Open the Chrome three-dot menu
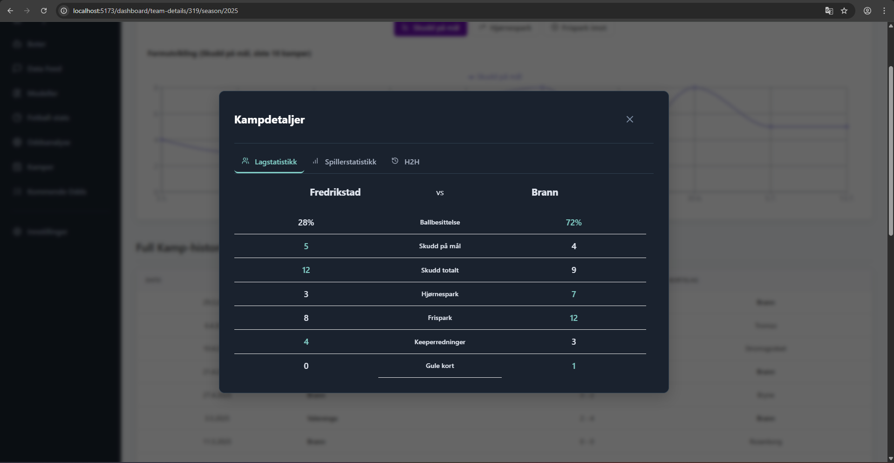 point(884,11)
